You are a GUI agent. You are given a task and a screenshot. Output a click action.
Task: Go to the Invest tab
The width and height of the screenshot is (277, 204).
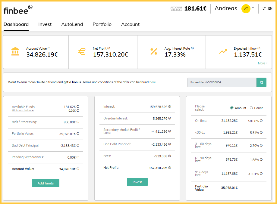tap(45, 24)
